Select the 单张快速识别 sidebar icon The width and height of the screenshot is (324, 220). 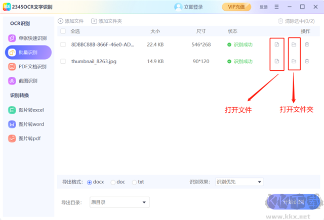12,38
